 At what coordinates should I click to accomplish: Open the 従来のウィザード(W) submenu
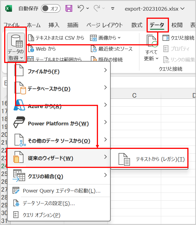59,158
